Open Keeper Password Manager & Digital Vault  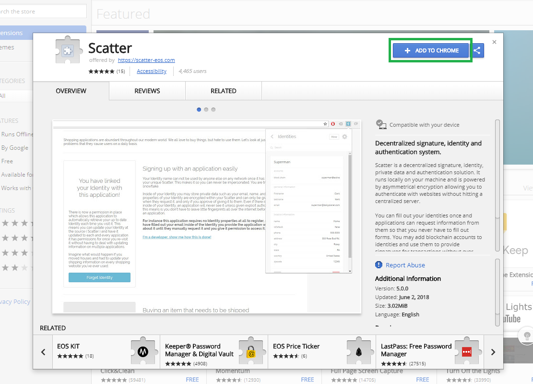coord(214,352)
